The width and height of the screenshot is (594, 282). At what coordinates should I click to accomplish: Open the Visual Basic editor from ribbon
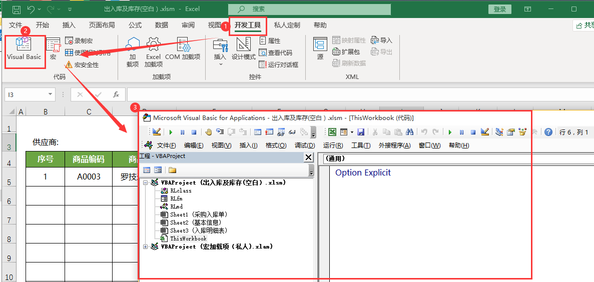click(x=24, y=49)
